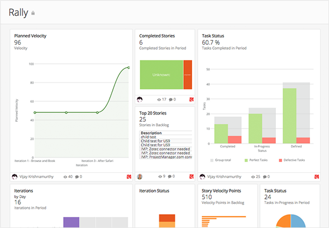Open the Task Status 60.7 % card title
The height and width of the screenshot is (228, 329).
pos(213,36)
